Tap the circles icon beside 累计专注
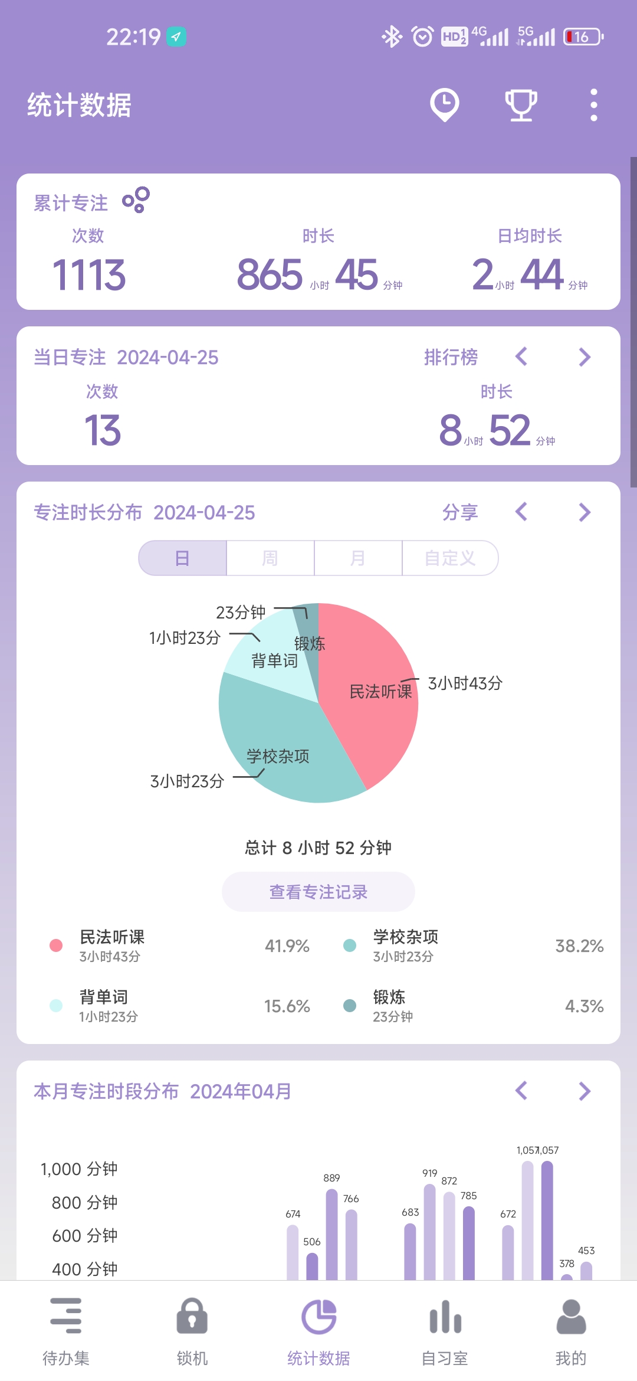 point(136,201)
